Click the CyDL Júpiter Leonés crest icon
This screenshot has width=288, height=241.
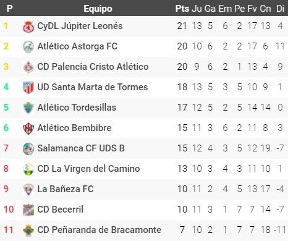(28, 27)
